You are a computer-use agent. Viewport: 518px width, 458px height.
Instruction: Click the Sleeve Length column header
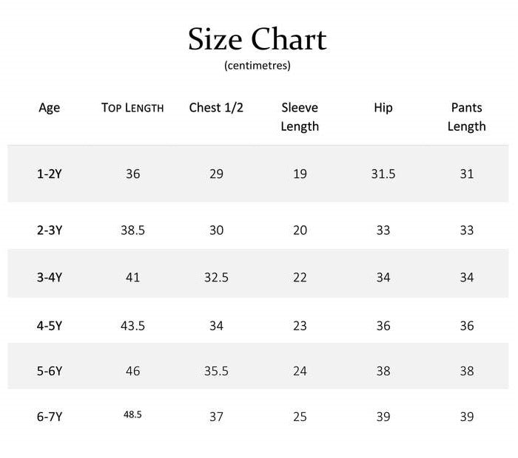300,117
